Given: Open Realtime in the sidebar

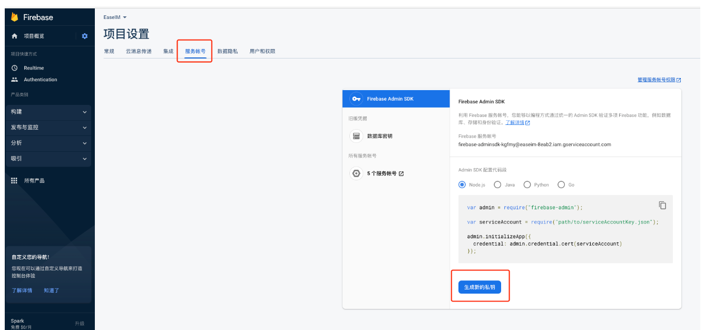Looking at the screenshot, I should [34, 68].
